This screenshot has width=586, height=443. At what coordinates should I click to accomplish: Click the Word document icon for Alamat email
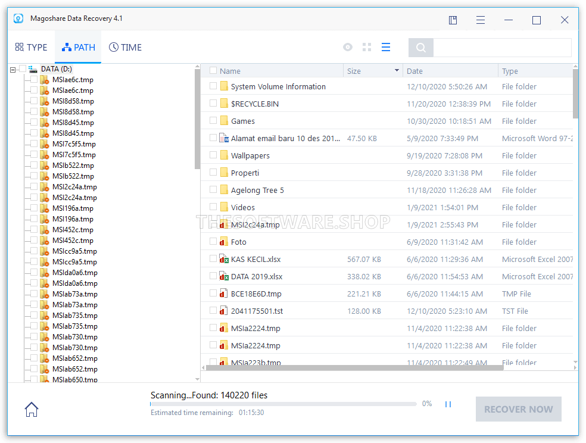click(x=224, y=138)
